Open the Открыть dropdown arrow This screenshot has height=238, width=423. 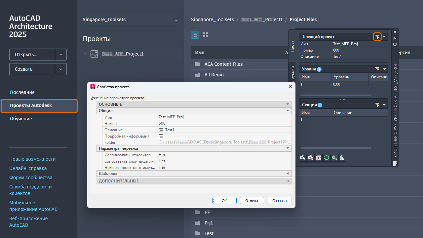[x=61, y=55]
